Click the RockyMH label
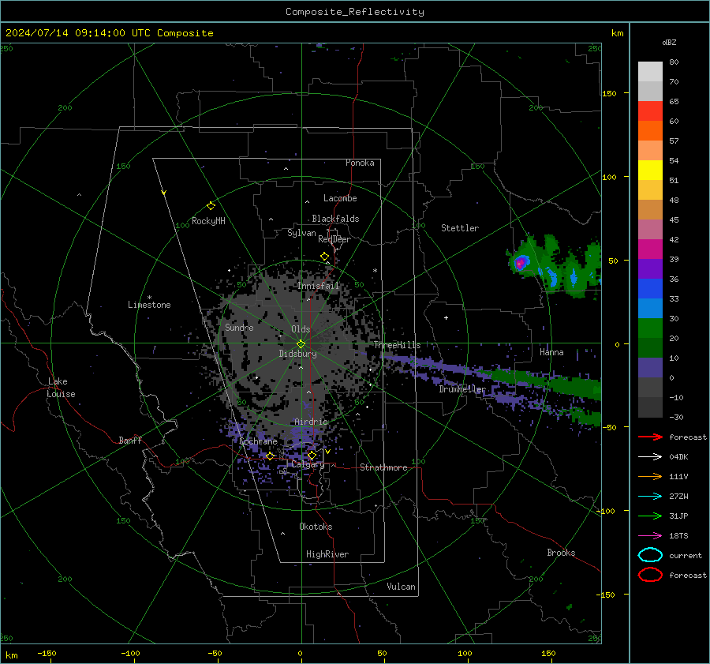Image resolution: width=710 pixels, height=664 pixels. click(x=208, y=221)
